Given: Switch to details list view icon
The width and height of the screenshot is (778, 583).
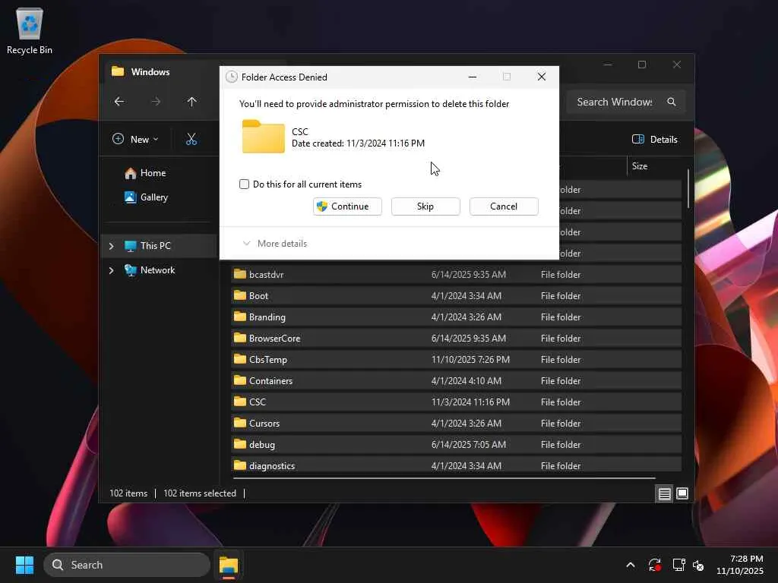Looking at the screenshot, I should click(664, 493).
